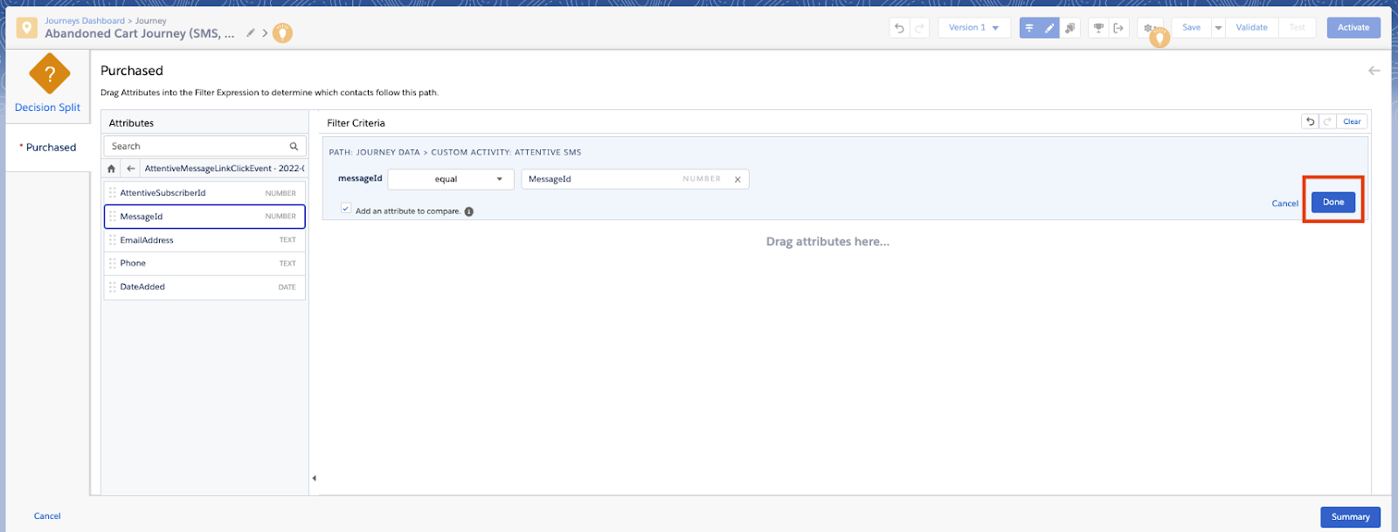Viewport: 1398px width, 532px height.
Task: Select the Purchased path tab
Action: point(48,148)
